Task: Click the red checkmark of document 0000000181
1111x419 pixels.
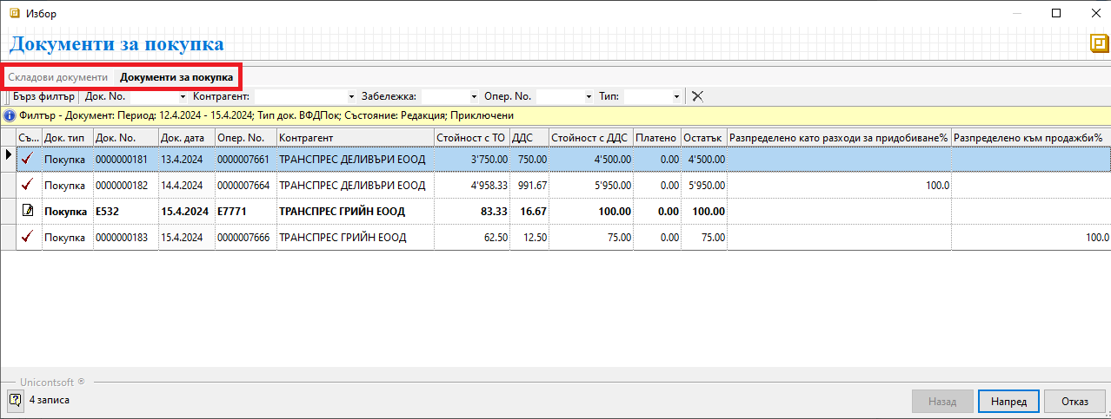Action: [28, 159]
